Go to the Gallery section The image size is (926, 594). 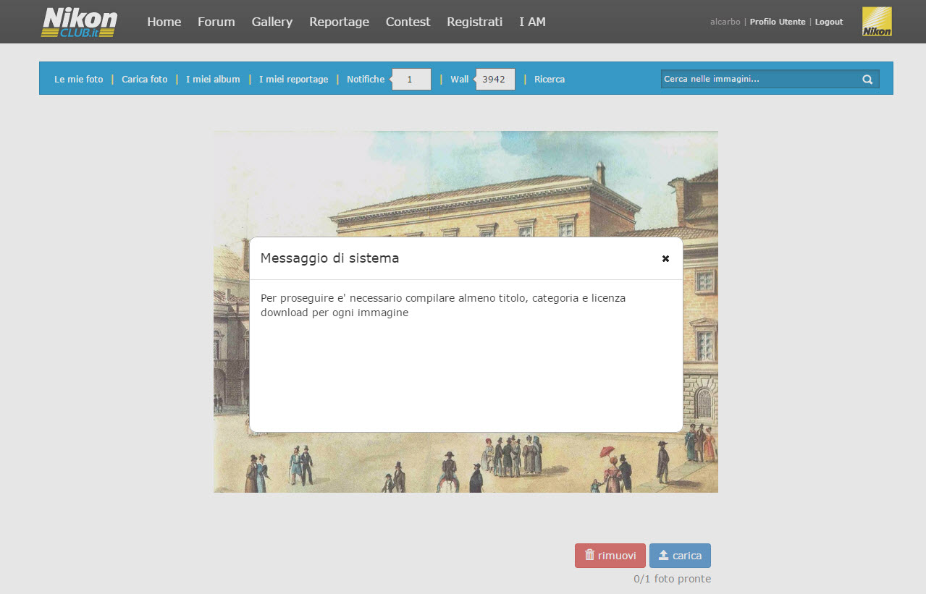click(x=272, y=22)
